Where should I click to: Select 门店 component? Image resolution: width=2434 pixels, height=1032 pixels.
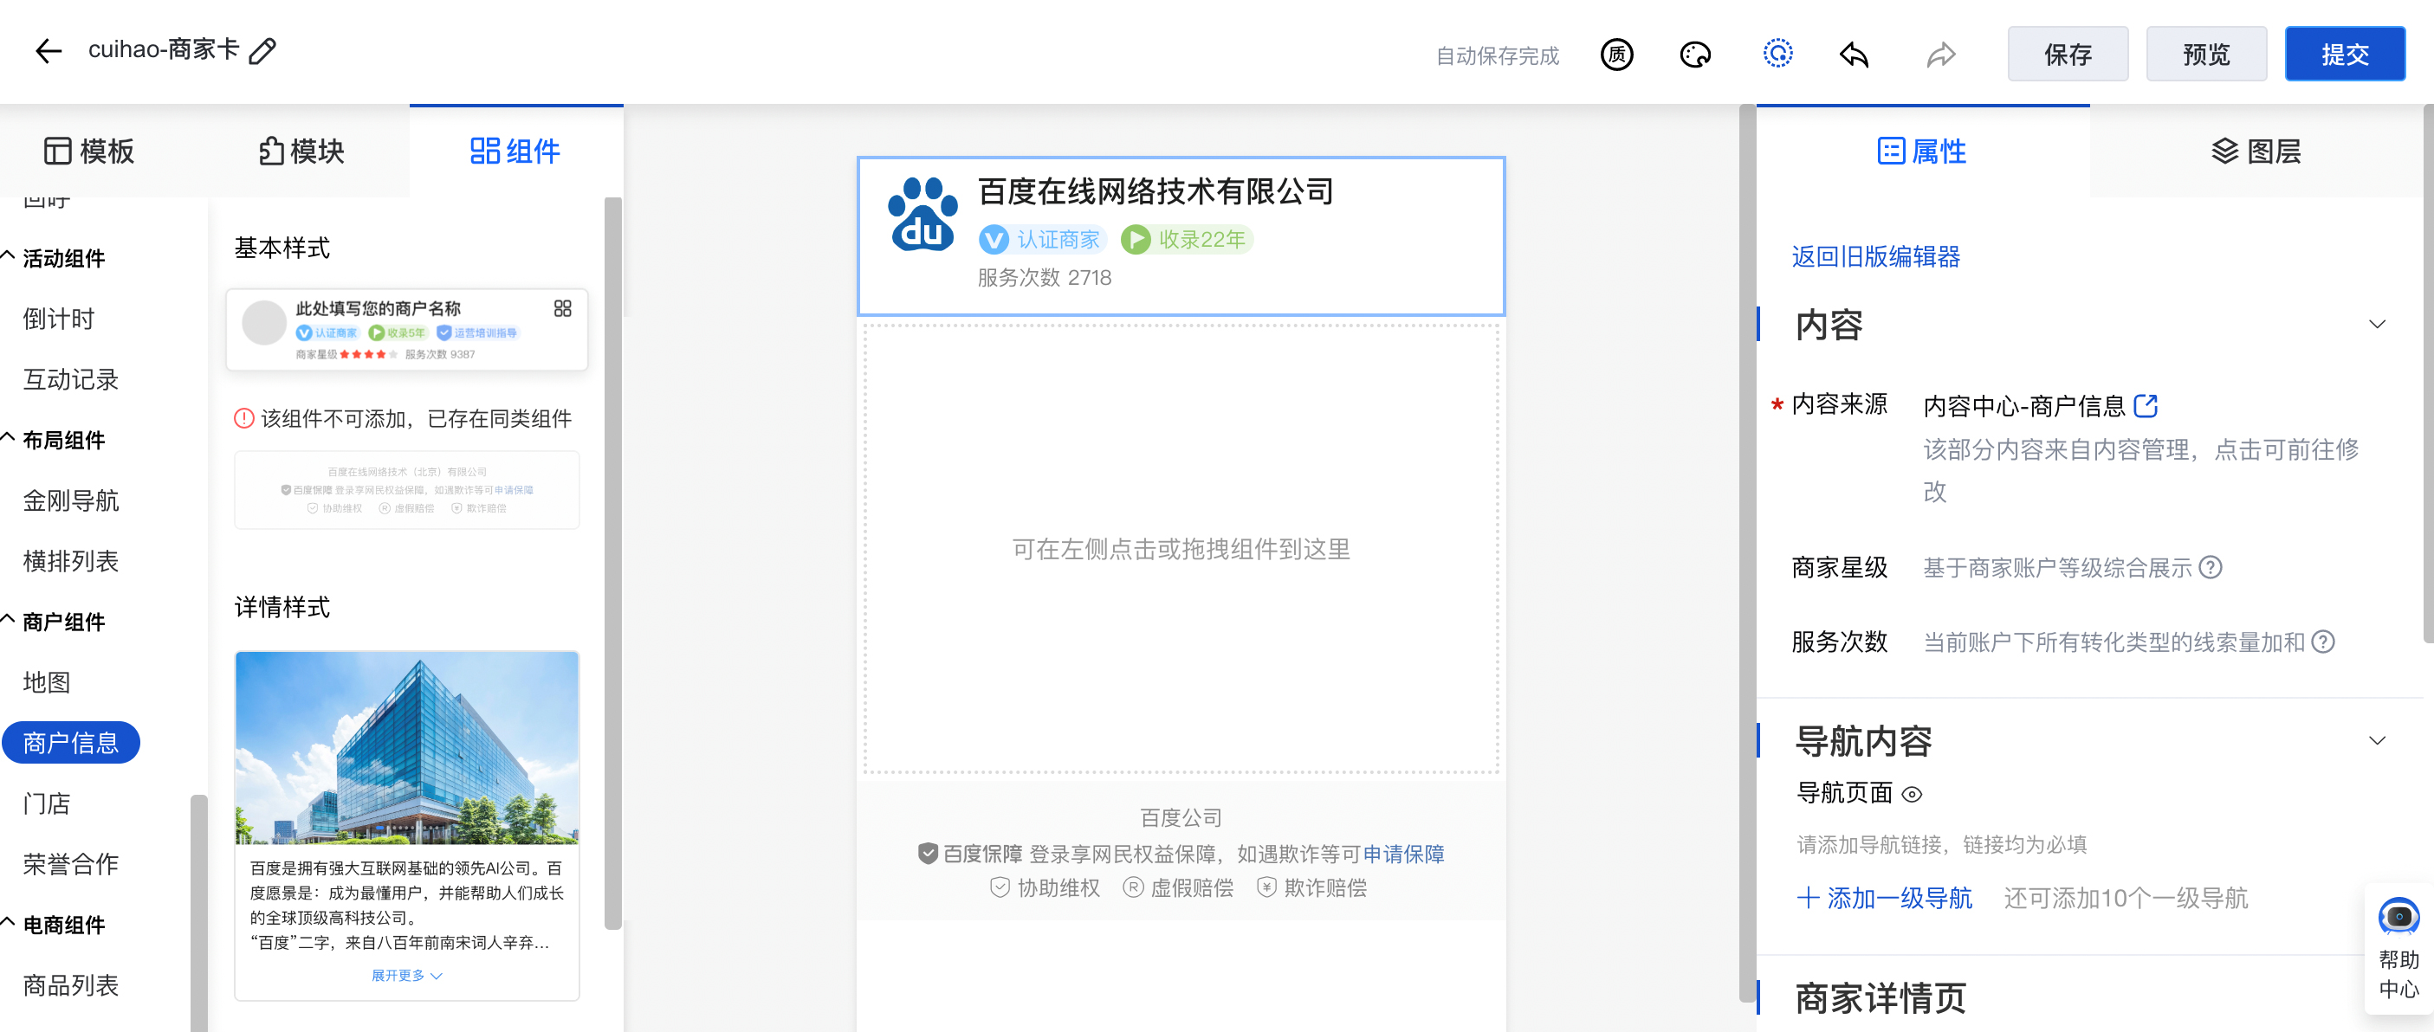pyautogui.click(x=46, y=803)
